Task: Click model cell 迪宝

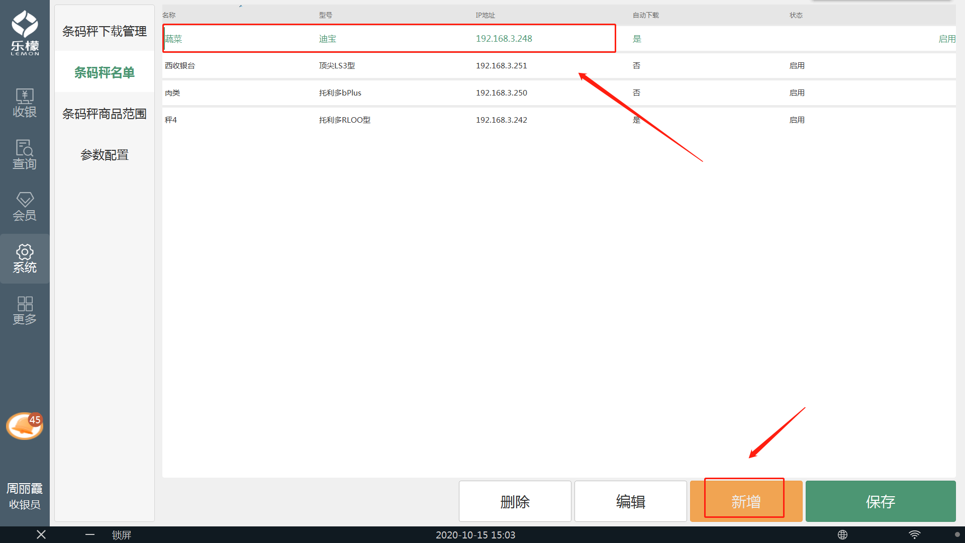Action: [327, 39]
